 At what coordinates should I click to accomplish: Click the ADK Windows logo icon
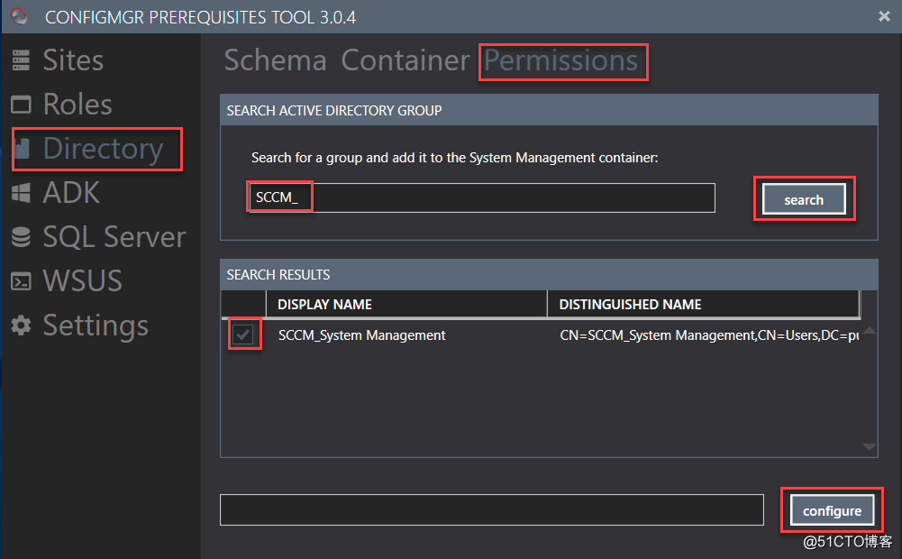point(21,193)
